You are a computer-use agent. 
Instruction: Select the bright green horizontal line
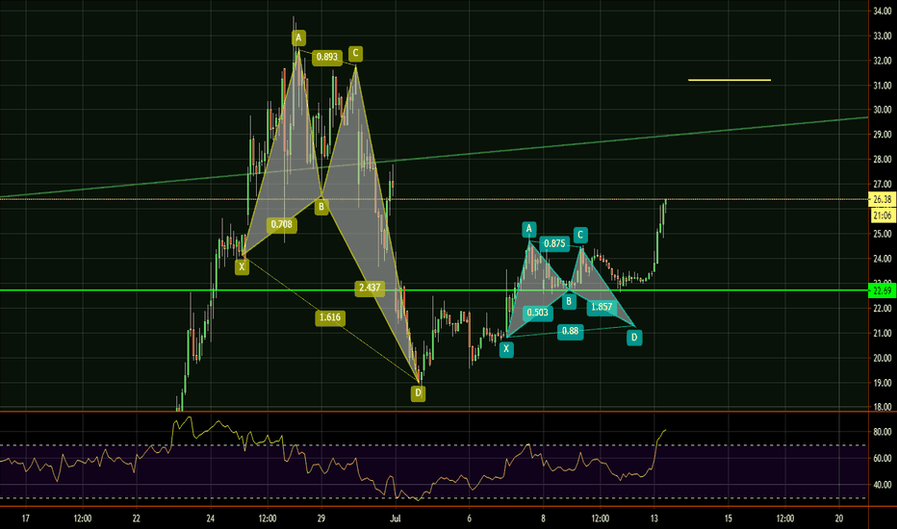[x=434, y=290]
